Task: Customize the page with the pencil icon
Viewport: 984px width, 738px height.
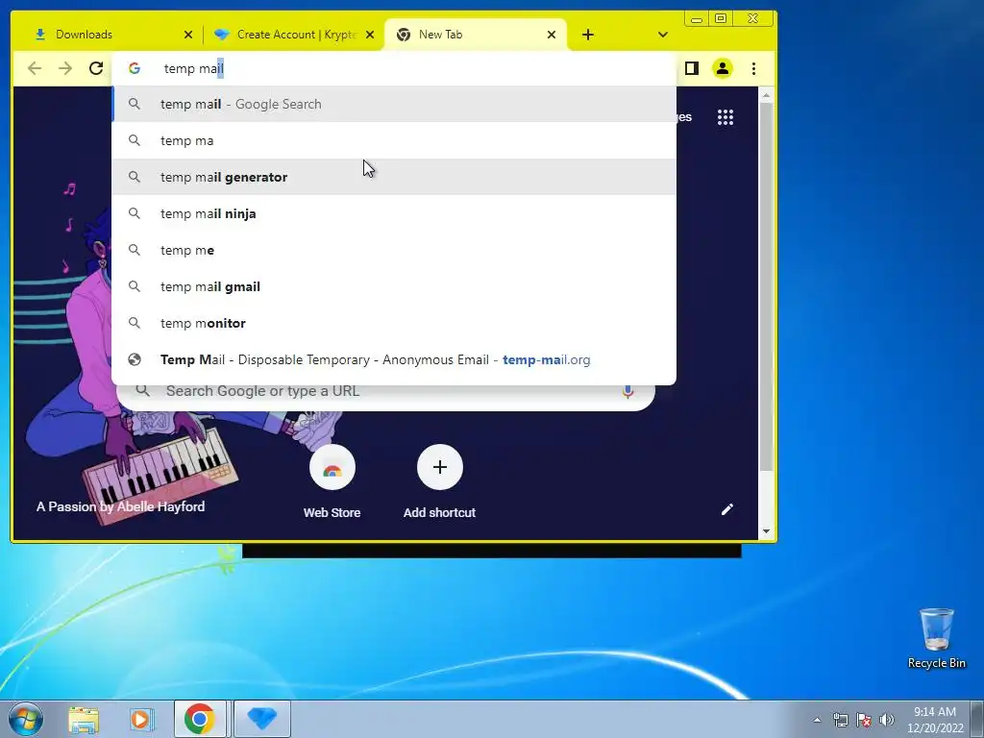Action: [x=726, y=509]
